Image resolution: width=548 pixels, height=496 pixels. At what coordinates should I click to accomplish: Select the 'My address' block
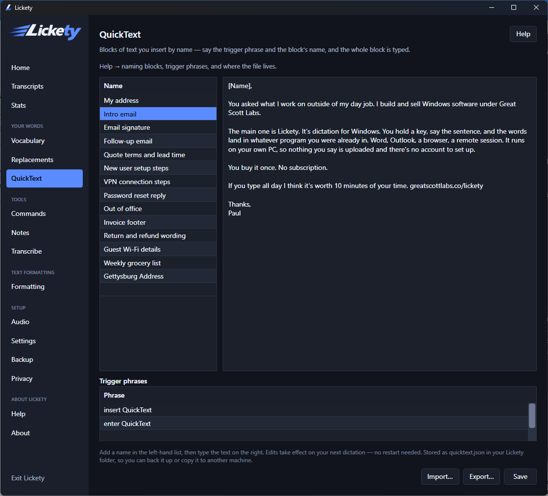pos(158,100)
